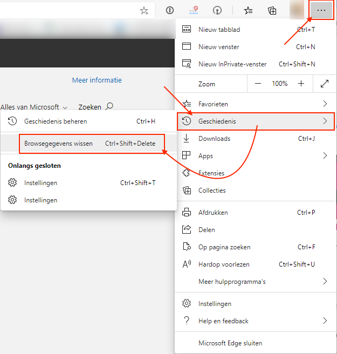
Task: Select Collecties menu item
Action: coord(256,190)
